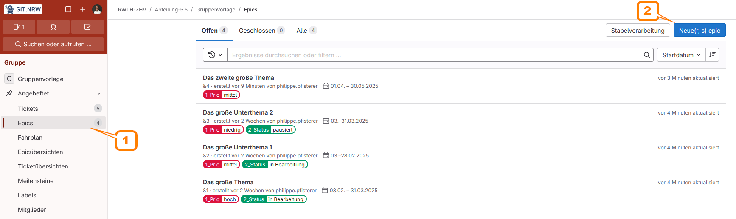
Task: Click Suchen oder aufrufen search button
Action: coord(53,44)
